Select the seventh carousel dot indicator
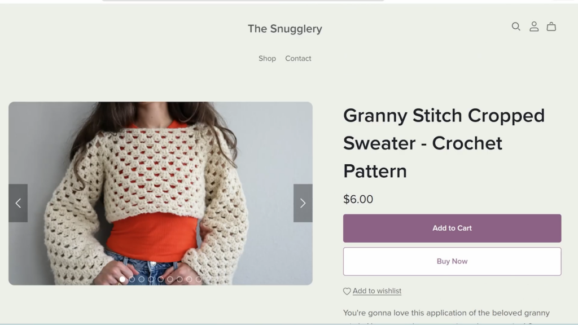The height and width of the screenshot is (325, 578). click(x=179, y=279)
